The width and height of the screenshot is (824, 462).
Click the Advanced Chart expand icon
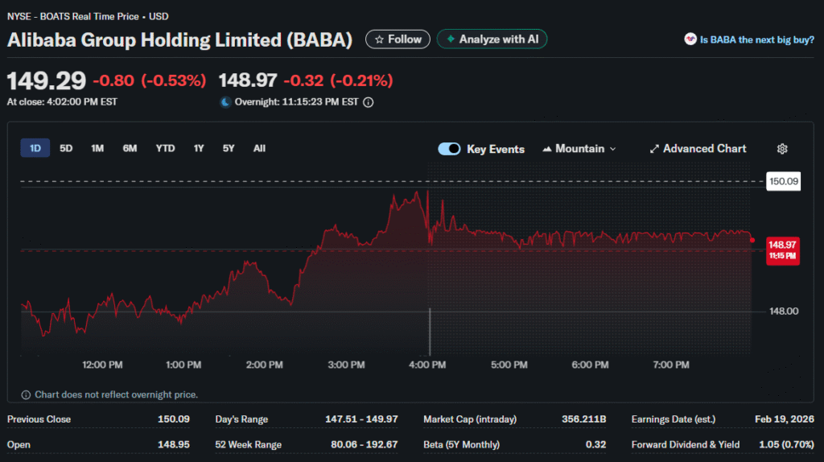(x=654, y=149)
